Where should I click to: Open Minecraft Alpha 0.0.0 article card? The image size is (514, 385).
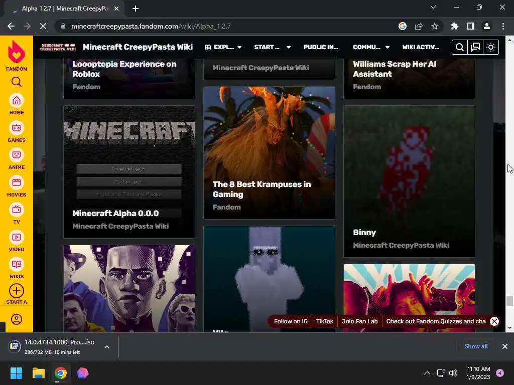point(129,172)
